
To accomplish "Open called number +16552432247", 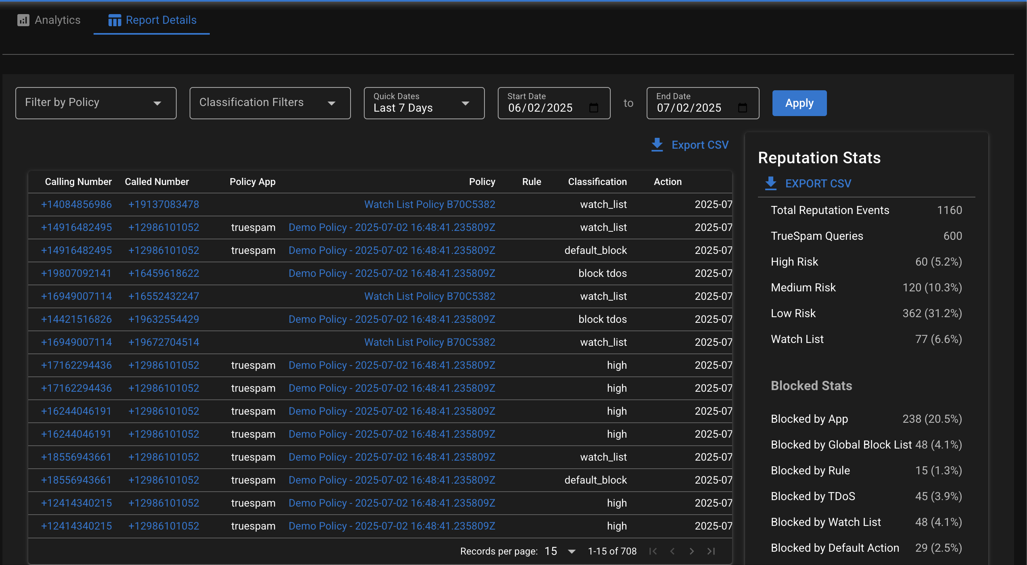I will coord(163,297).
